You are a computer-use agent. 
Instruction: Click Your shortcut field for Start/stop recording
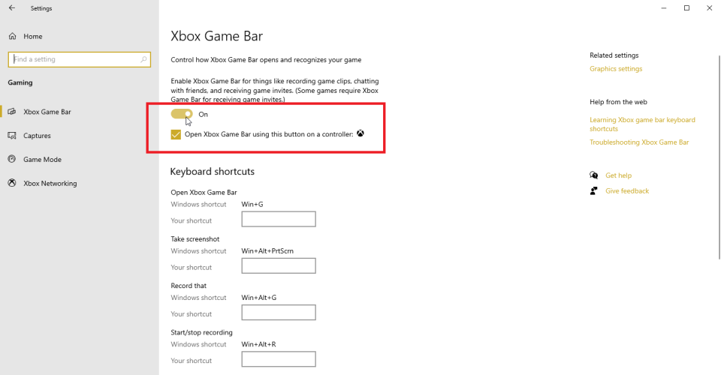pyautogui.click(x=279, y=359)
